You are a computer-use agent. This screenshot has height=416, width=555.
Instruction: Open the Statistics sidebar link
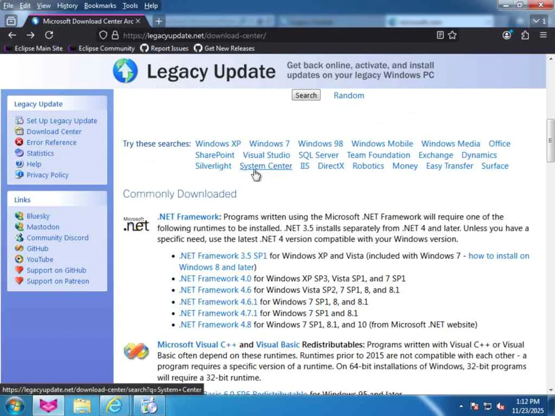(x=40, y=153)
